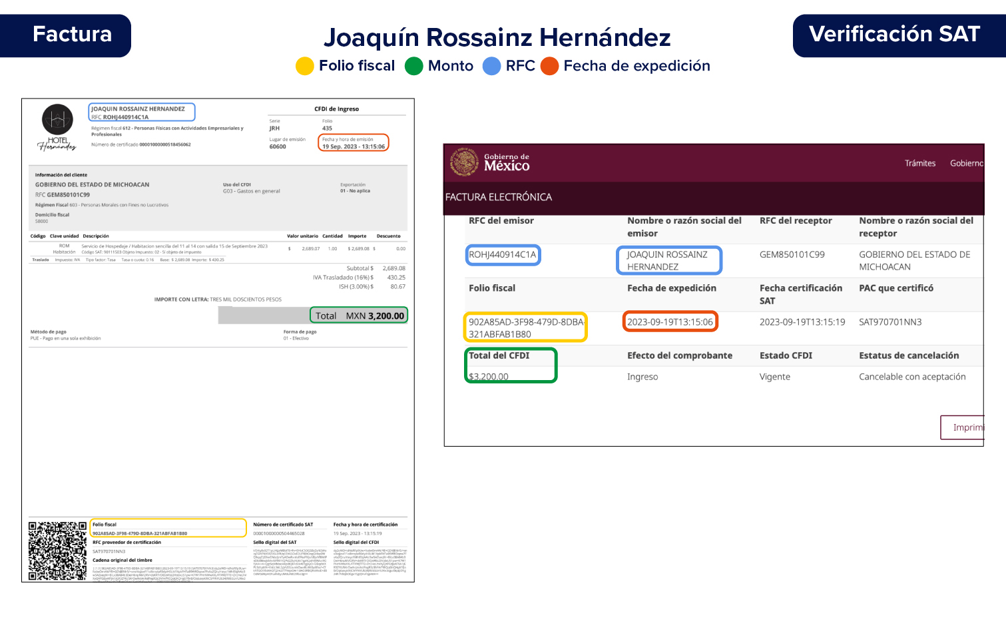The image size is (1006, 637).
Task: Click the RFC del receptor column header
Action: [796, 220]
